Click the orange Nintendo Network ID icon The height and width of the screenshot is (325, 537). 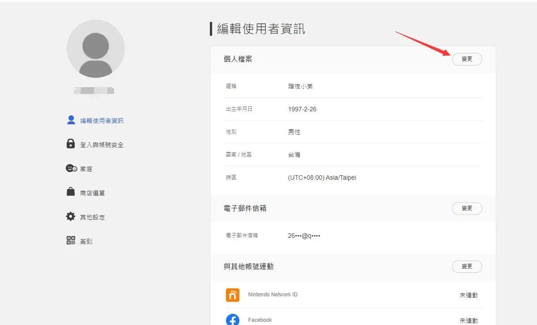[232, 295]
